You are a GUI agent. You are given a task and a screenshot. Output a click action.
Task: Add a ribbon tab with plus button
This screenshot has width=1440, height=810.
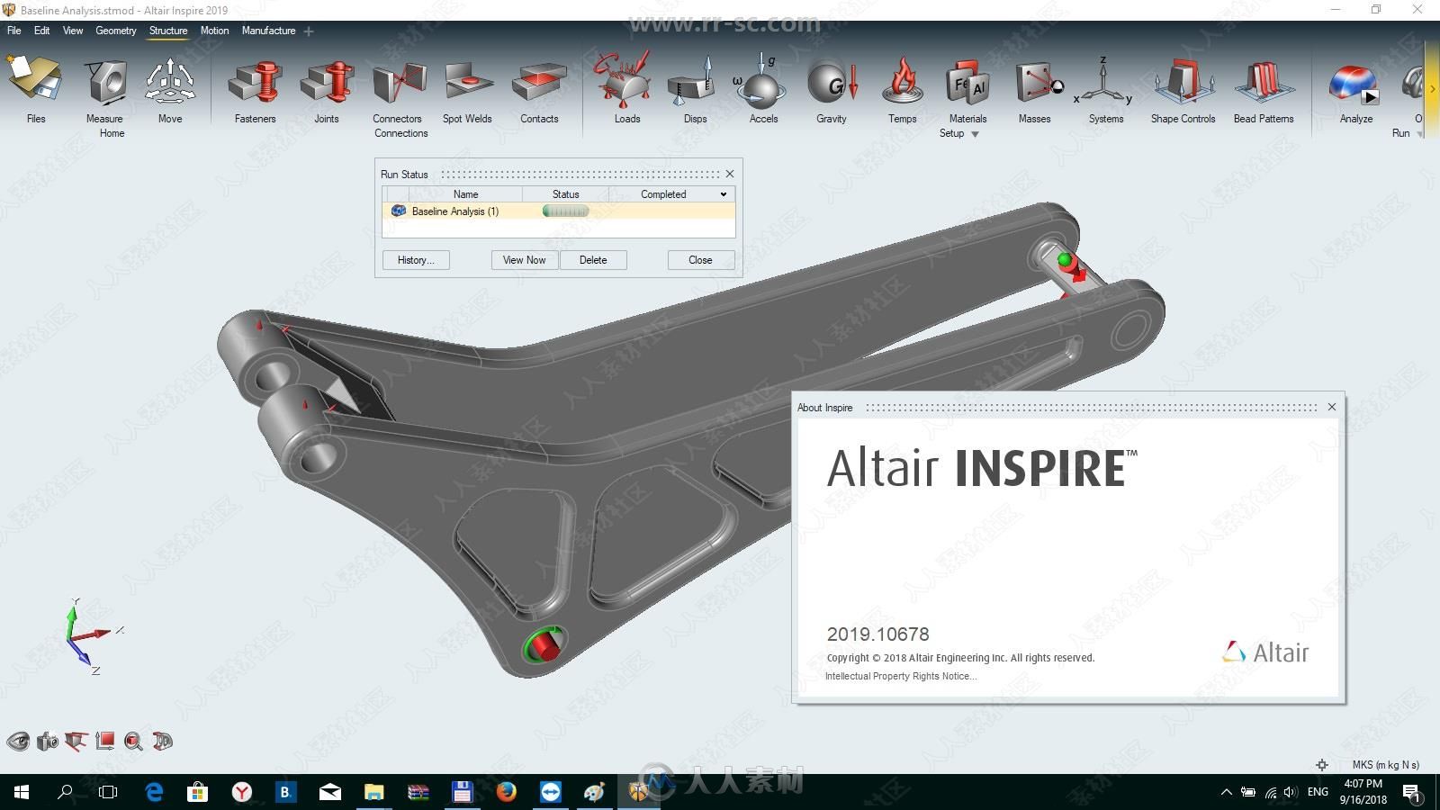pos(309,31)
